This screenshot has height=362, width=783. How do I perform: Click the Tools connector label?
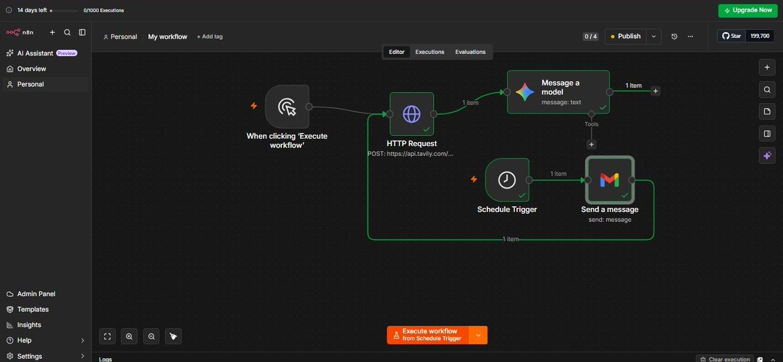591,124
